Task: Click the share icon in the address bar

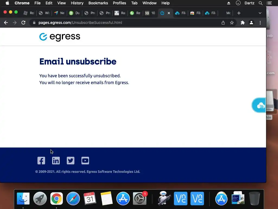Action: (223, 23)
